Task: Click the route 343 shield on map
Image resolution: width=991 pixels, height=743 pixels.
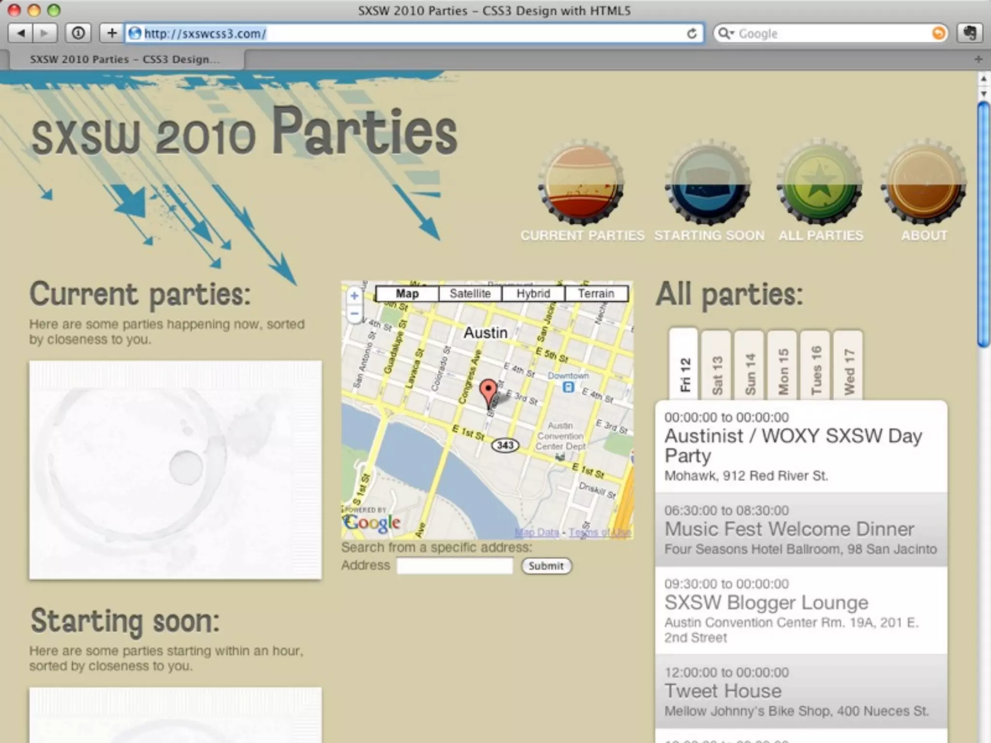Action: pyautogui.click(x=505, y=445)
